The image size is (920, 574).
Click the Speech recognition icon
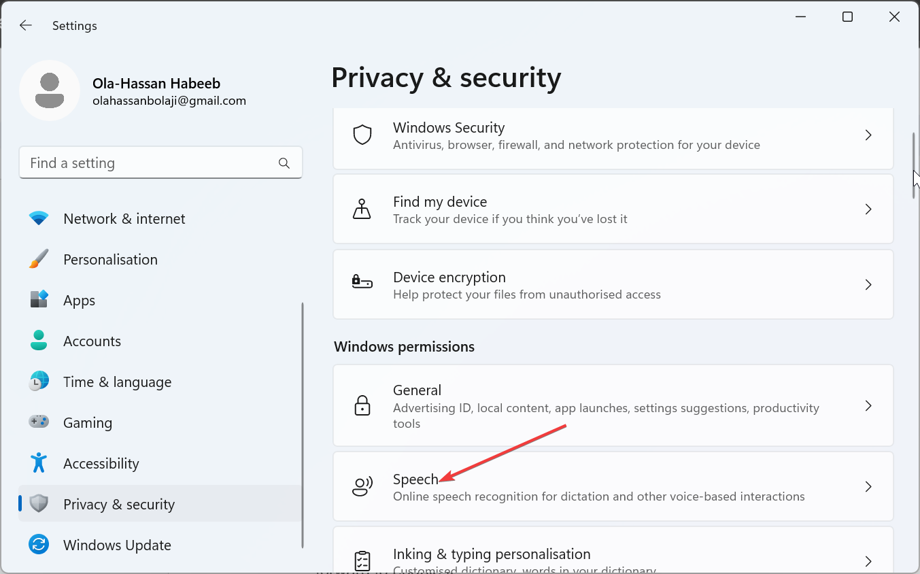pos(362,486)
